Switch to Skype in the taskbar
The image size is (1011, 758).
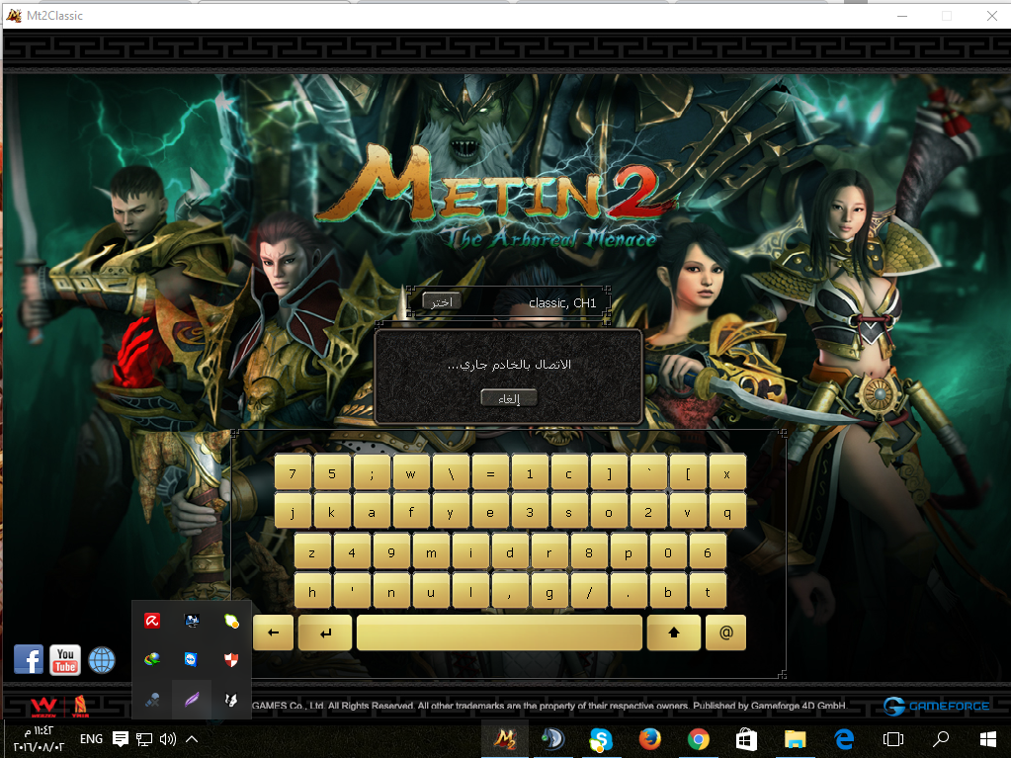click(601, 739)
